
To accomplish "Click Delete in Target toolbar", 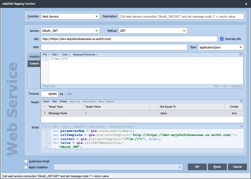I will tap(63, 101).
